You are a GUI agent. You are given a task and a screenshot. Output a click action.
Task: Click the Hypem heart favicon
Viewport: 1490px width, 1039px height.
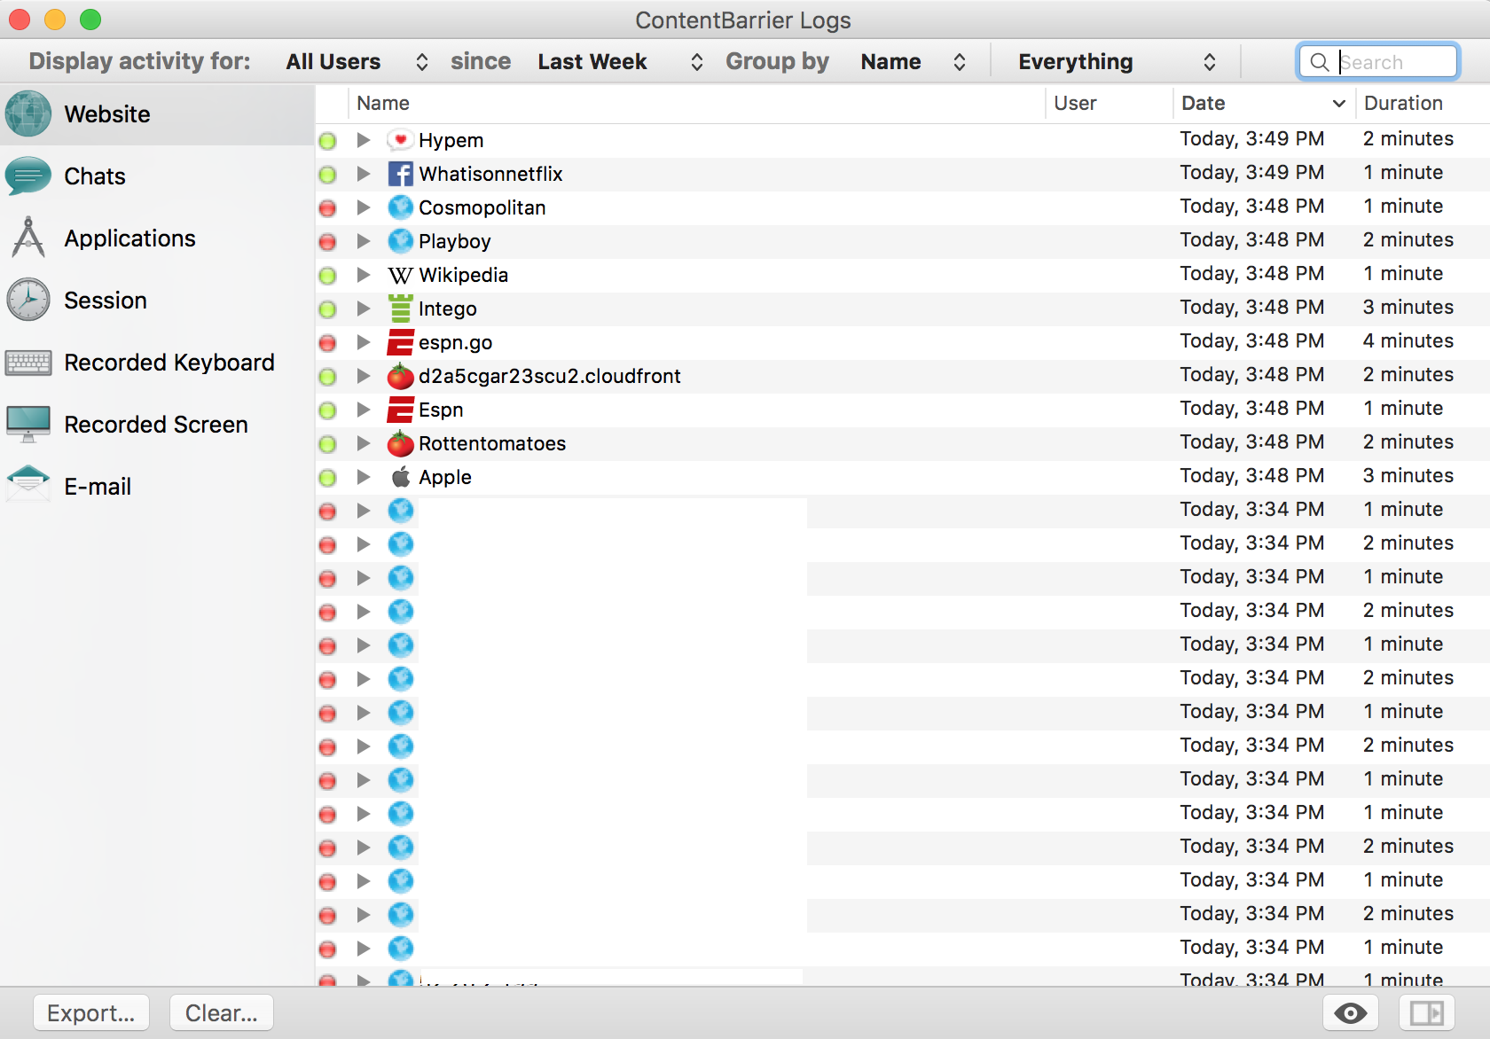pos(401,140)
